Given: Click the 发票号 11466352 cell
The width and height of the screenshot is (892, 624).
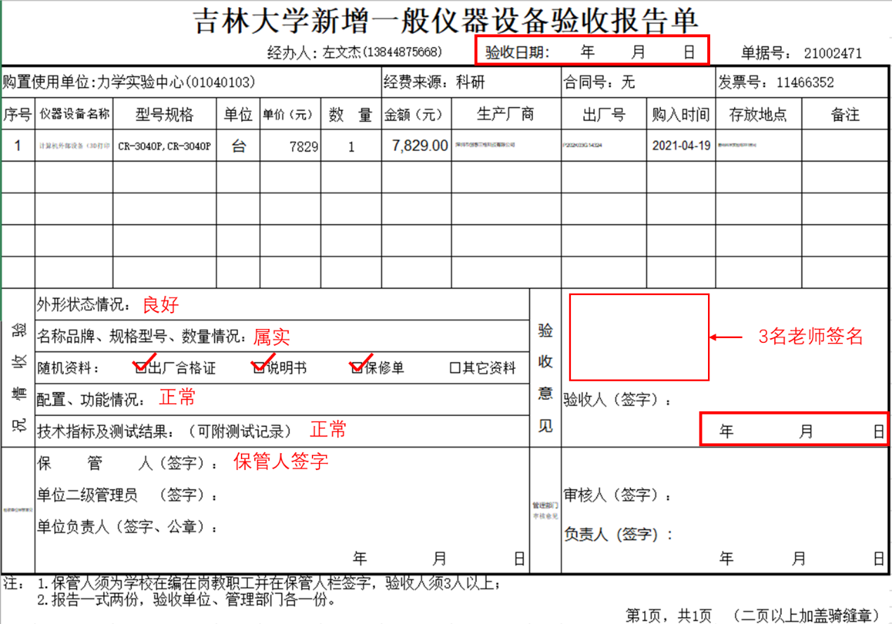Looking at the screenshot, I should (801, 82).
